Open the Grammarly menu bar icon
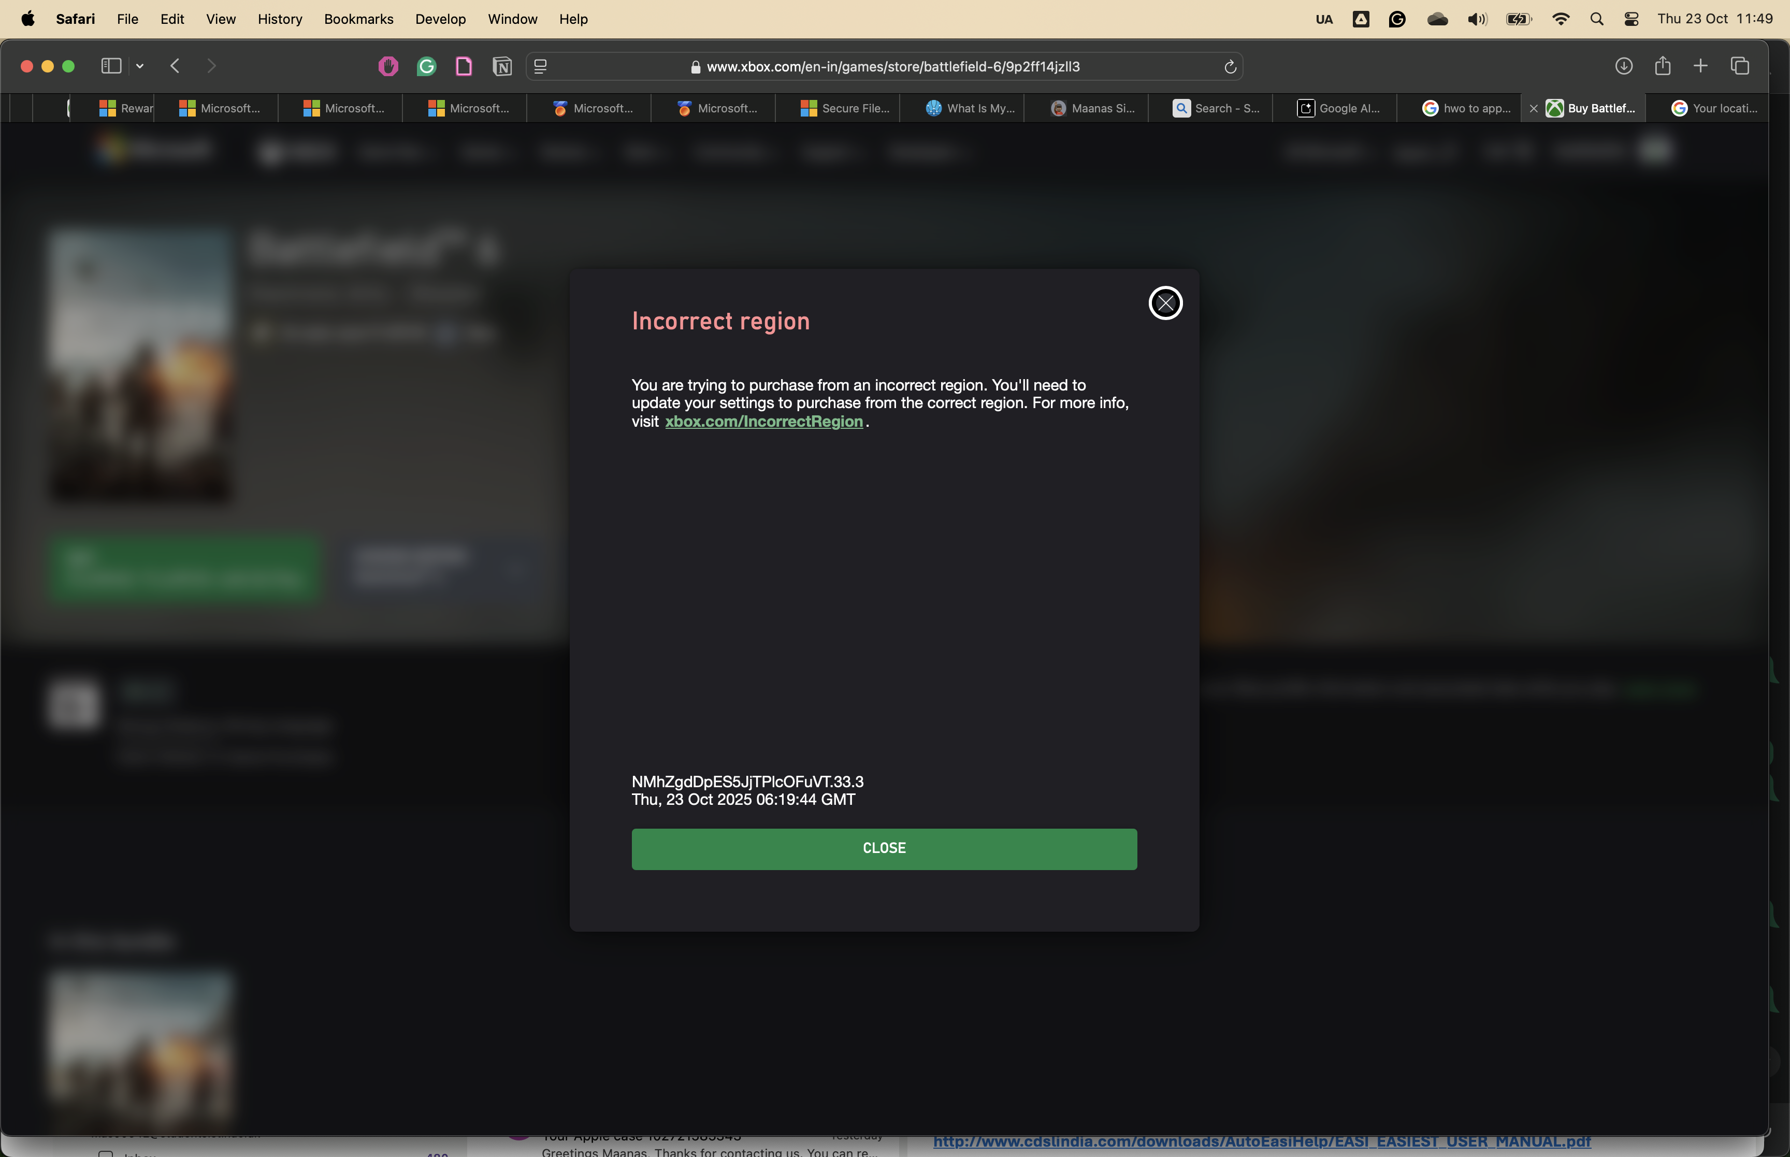Image resolution: width=1790 pixels, height=1157 pixels. click(1396, 20)
